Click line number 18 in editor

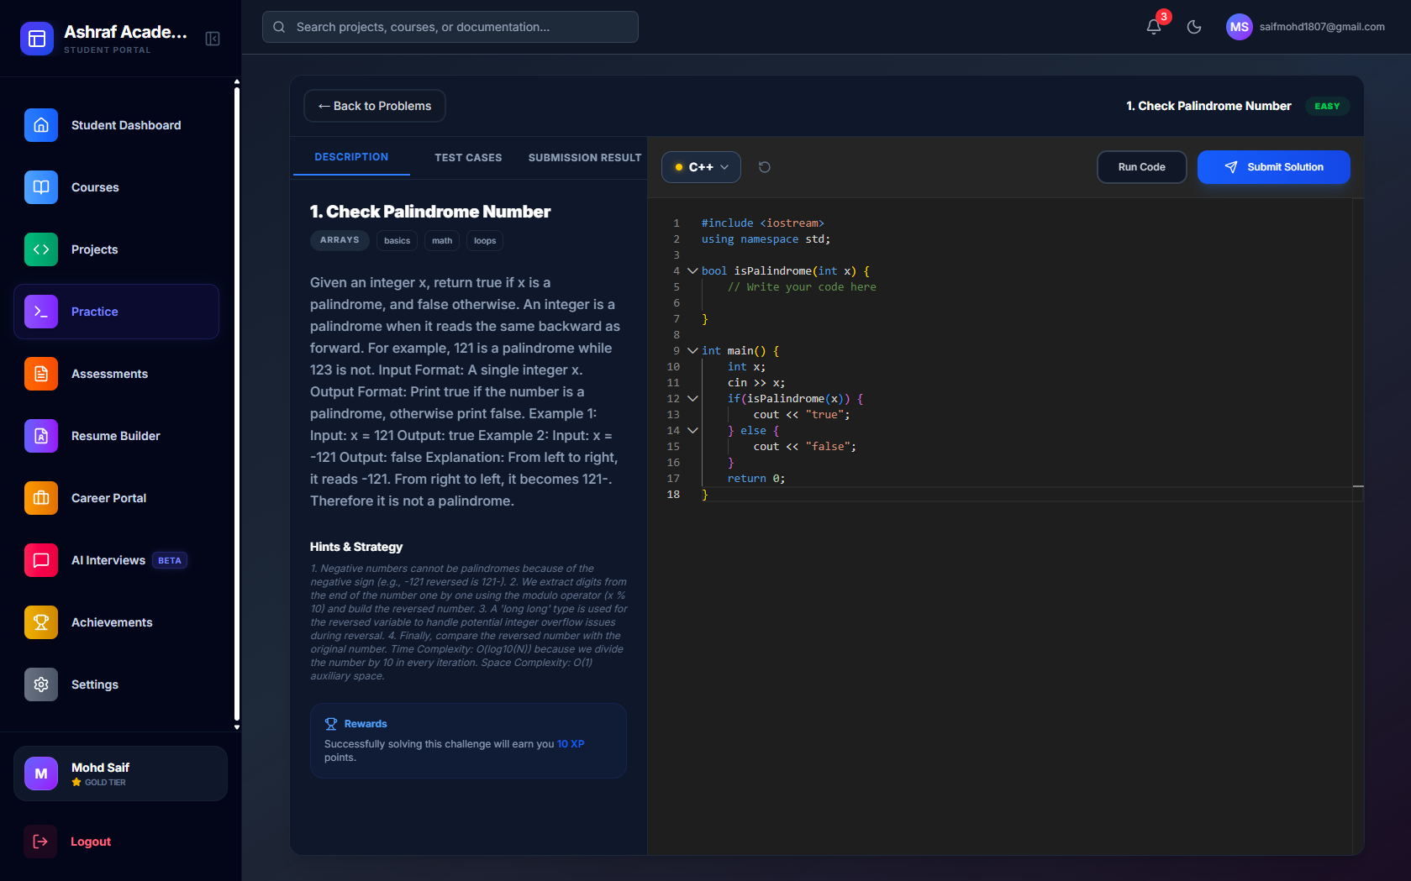pyautogui.click(x=673, y=494)
